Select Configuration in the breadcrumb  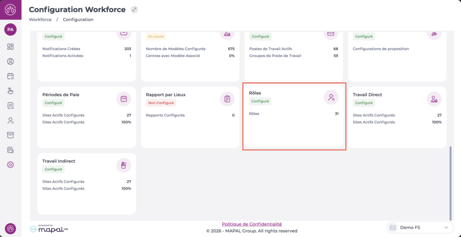(x=78, y=20)
